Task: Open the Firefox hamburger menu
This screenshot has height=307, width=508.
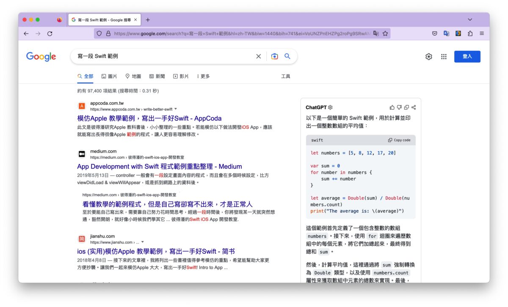Action: point(482,33)
